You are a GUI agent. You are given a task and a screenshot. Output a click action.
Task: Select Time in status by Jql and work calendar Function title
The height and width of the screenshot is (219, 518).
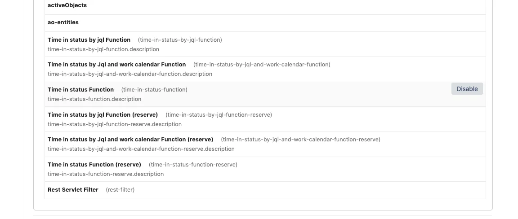116,65
